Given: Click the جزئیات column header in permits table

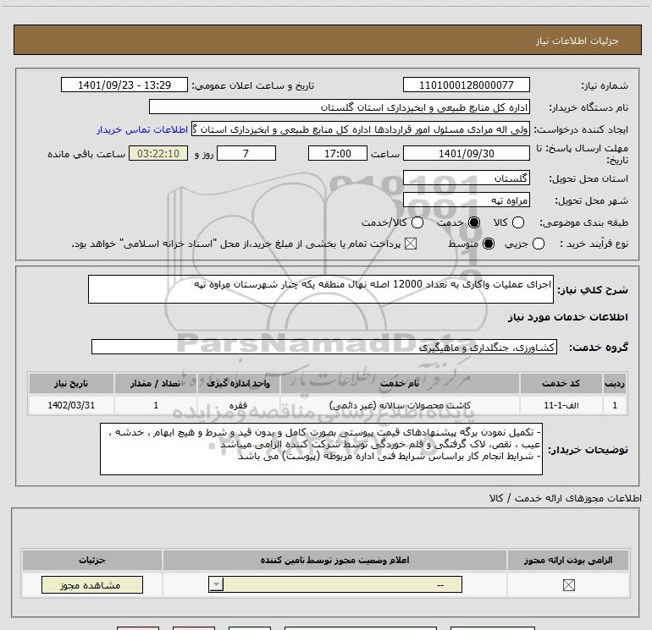Looking at the screenshot, I should pos(92,560).
